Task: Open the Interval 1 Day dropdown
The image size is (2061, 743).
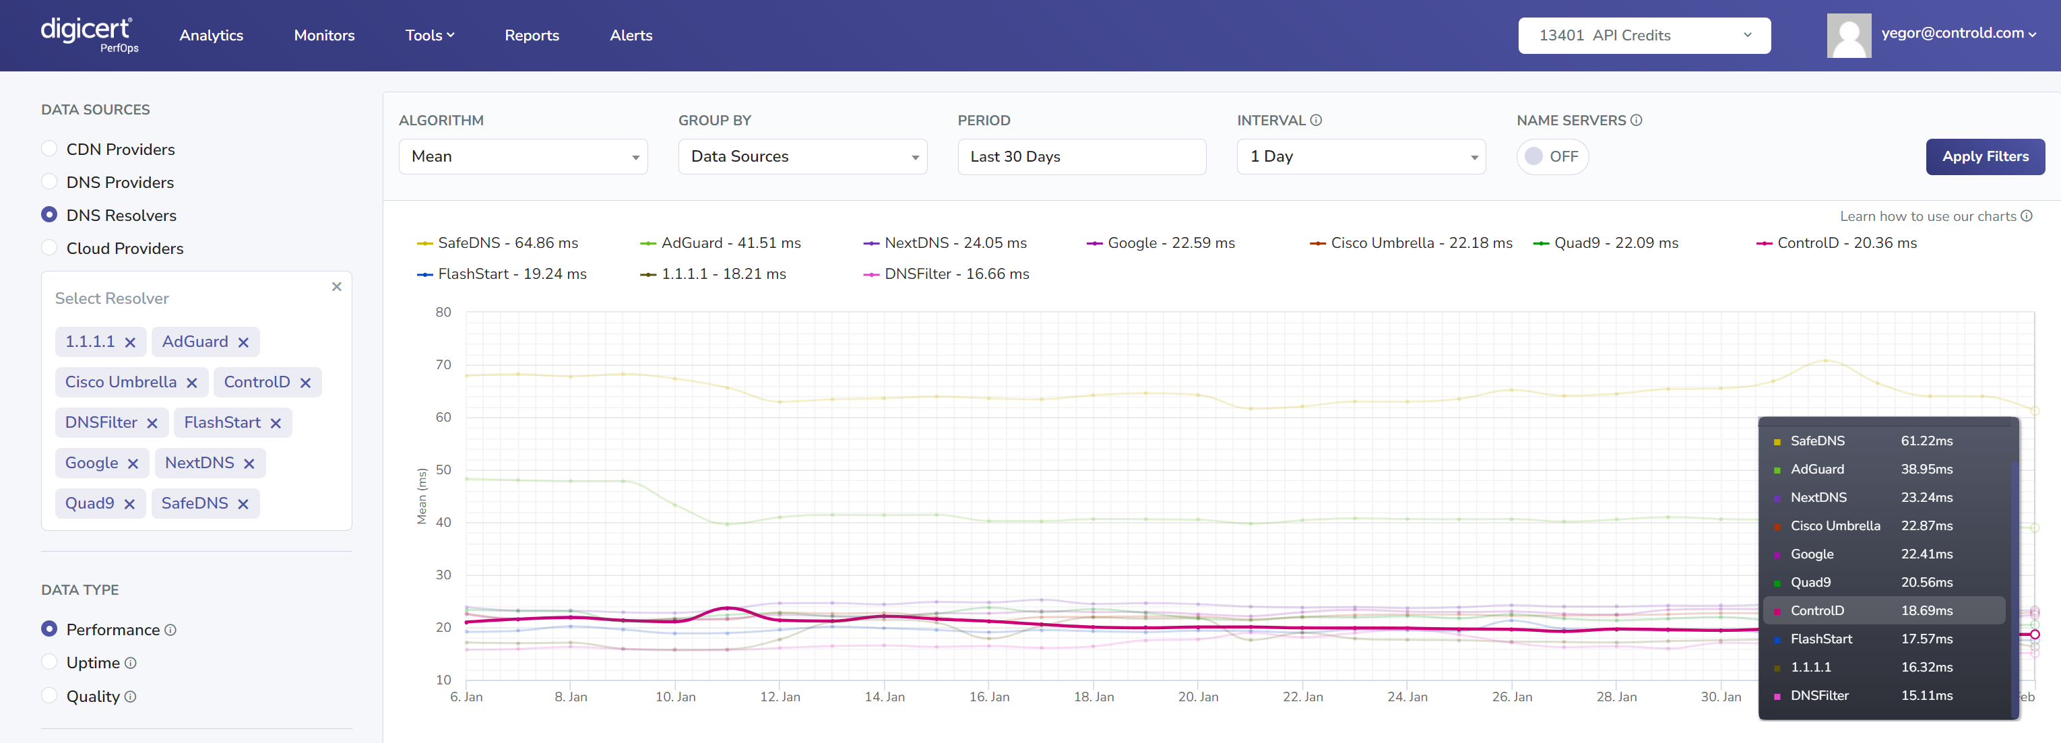Action: pyautogui.click(x=1360, y=157)
